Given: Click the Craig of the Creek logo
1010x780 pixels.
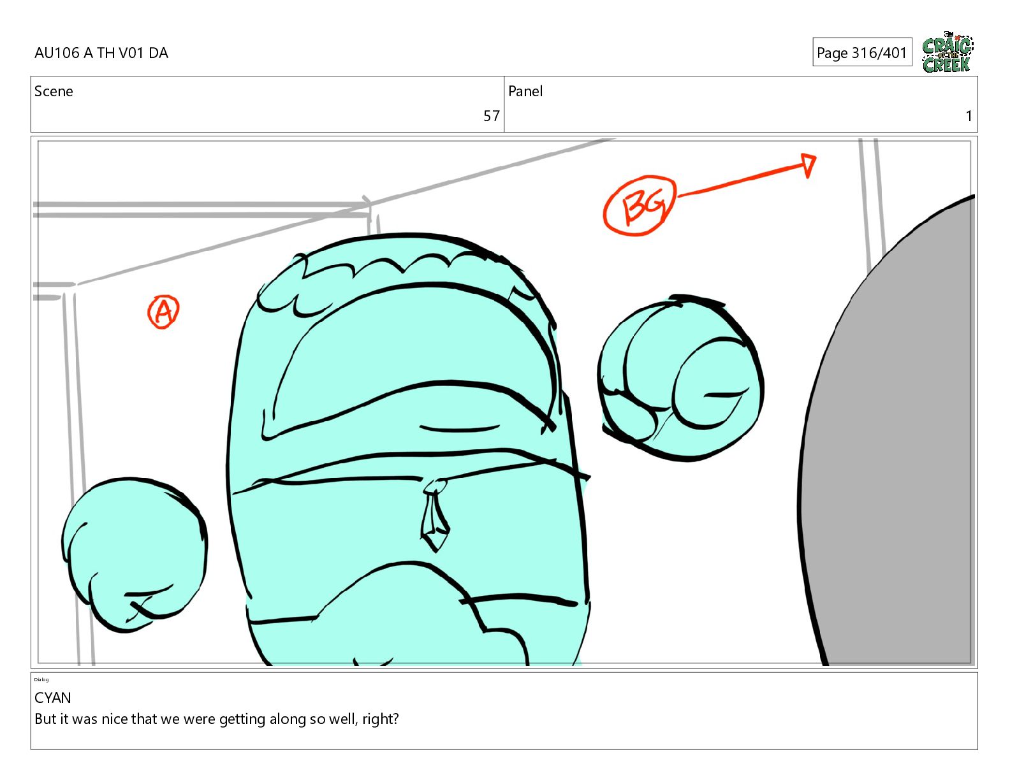Looking at the screenshot, I should [948, 52].
